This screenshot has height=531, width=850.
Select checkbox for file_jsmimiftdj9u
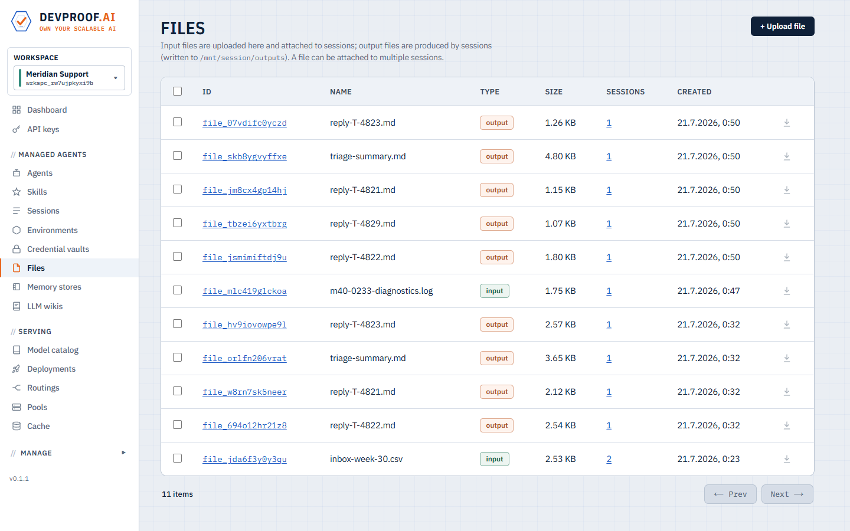pos(177,256)
